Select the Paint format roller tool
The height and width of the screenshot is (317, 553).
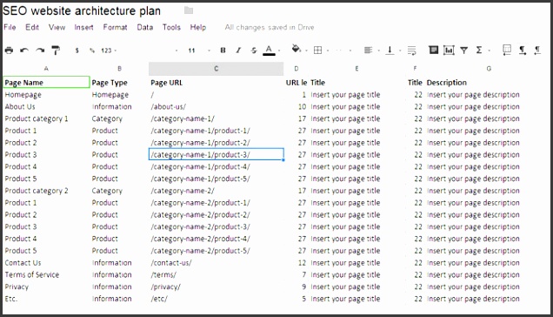[x=56, y=51]
